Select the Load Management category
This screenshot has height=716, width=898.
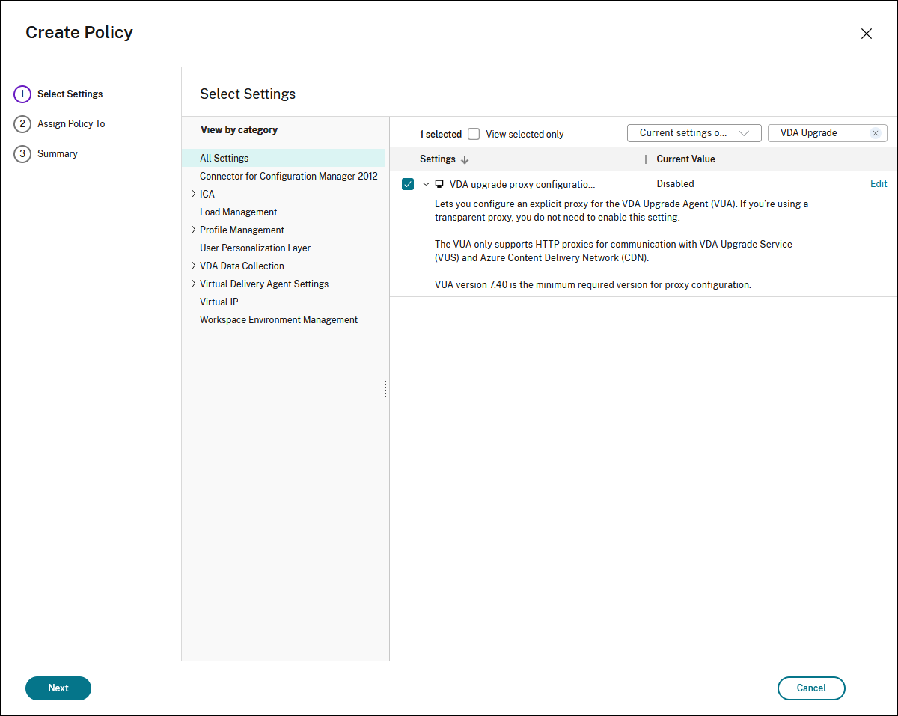[x=238, y=212]
